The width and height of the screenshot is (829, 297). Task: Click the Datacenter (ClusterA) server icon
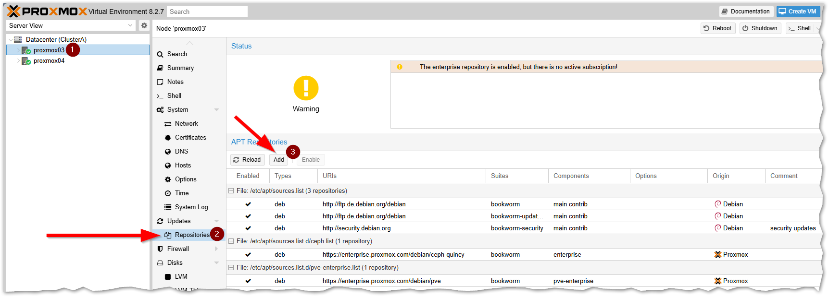point(18,40)
